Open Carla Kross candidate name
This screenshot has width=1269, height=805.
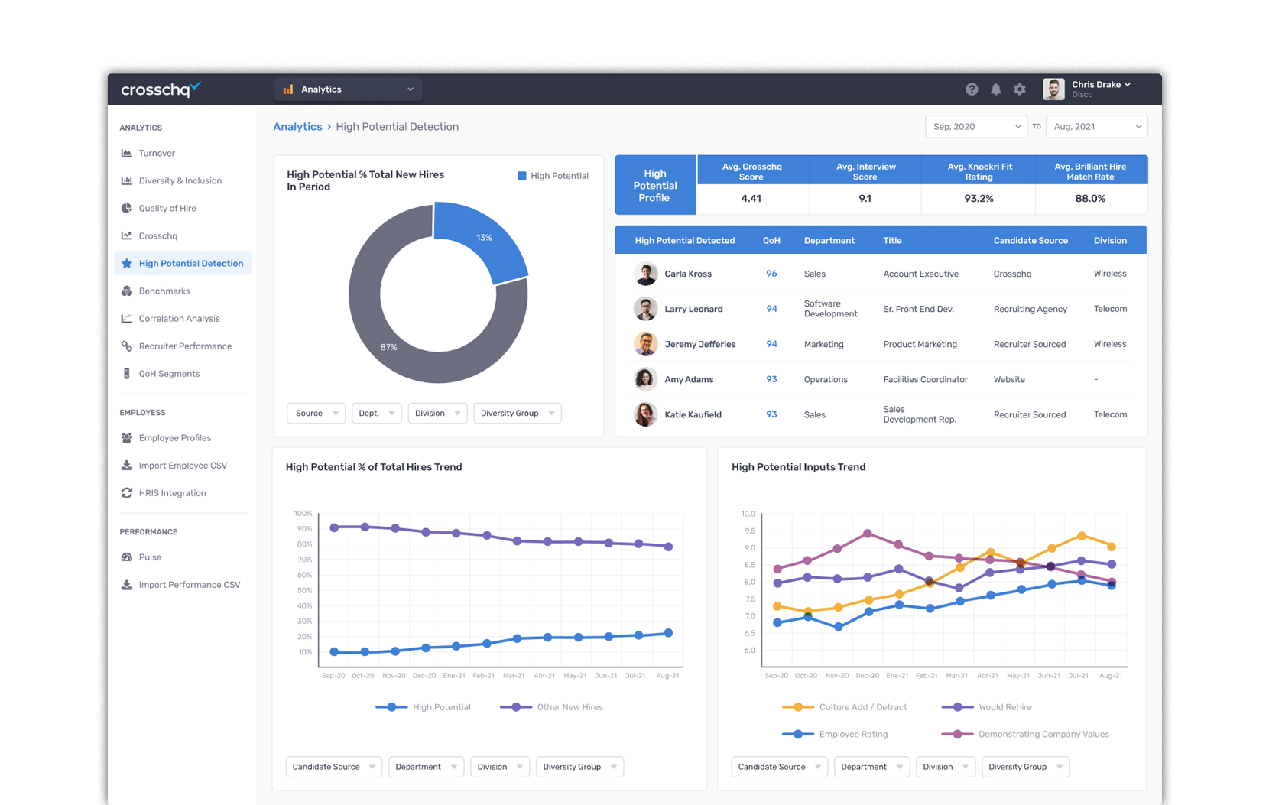pyautogui.click(x=688, y=274)
